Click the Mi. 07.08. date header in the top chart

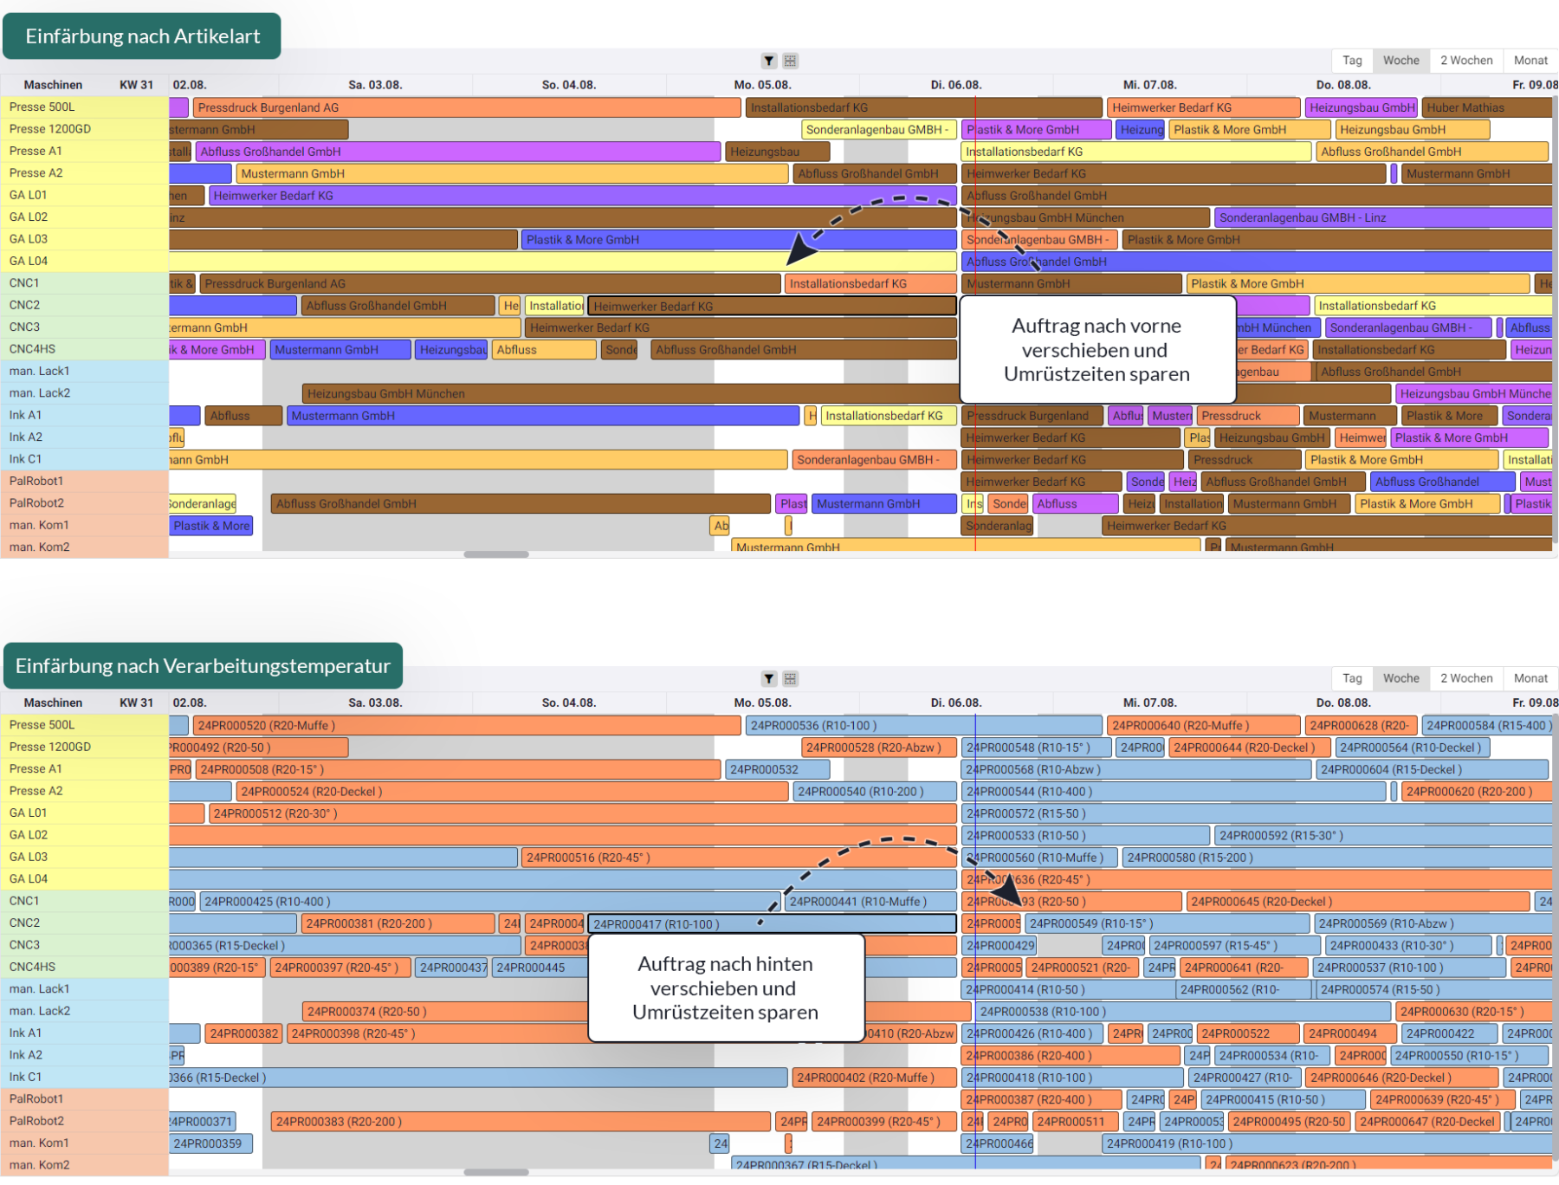(1149, 85)
